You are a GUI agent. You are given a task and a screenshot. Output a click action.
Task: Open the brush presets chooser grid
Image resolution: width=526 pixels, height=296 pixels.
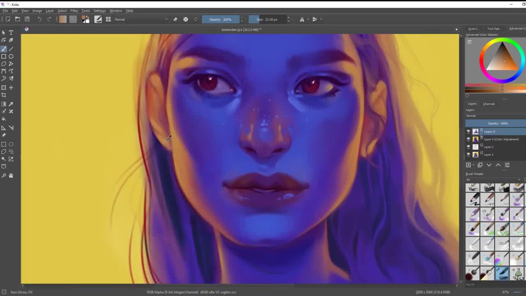pos(108,19)
